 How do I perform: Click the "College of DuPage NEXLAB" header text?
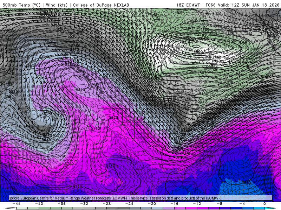[101, 5]
